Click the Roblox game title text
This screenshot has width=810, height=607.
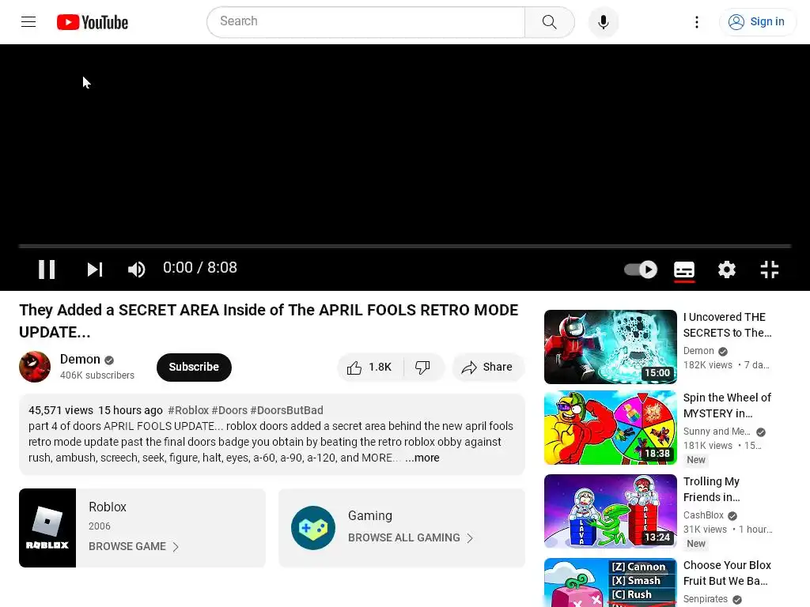click(108, 507)
